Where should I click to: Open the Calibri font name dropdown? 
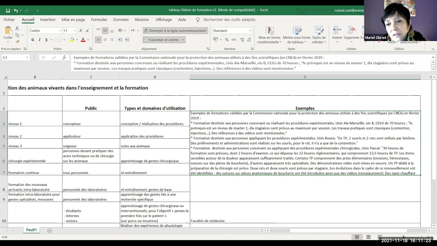click(60, 31)
